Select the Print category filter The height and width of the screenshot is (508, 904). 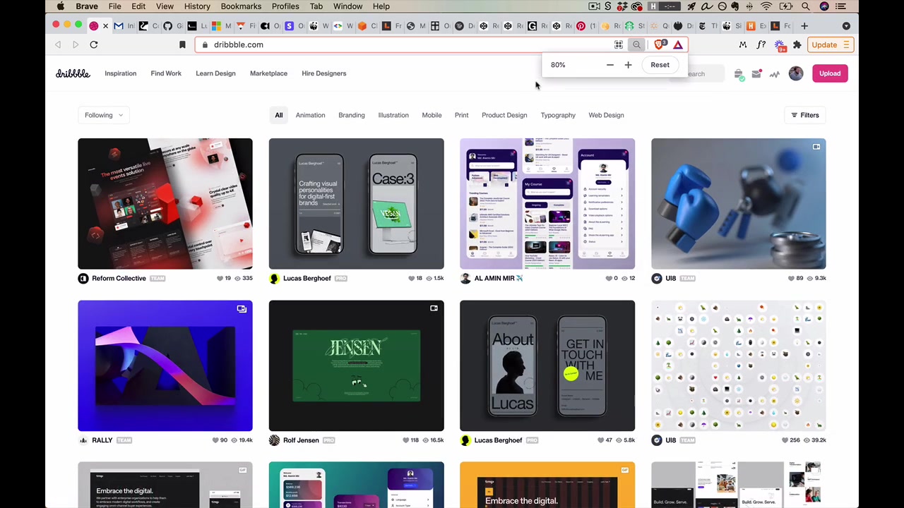pos(461,115)
